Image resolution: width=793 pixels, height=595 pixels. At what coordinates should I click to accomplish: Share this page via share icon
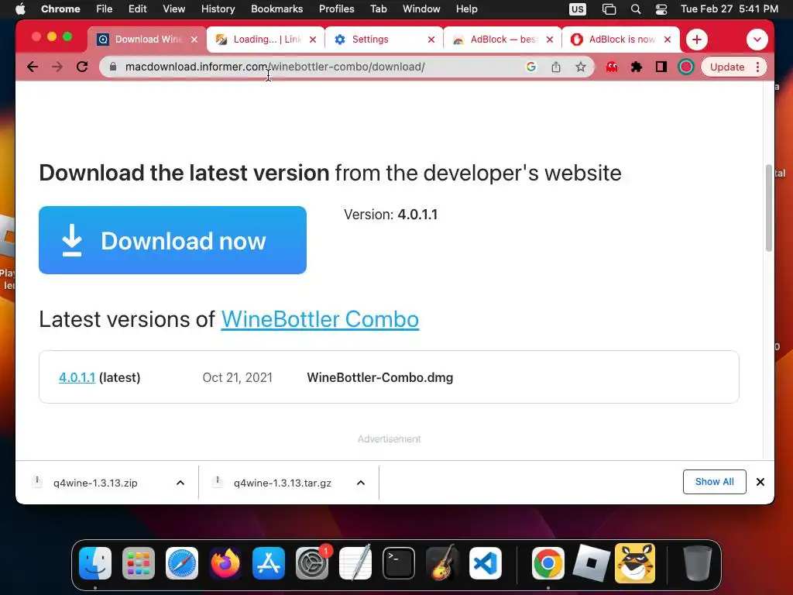pyautogui.click(x=556, y=67)
